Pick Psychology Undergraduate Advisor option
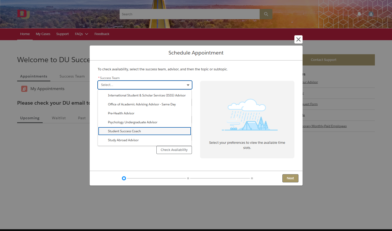Screen dimensions: 392x231 (145, 122)
